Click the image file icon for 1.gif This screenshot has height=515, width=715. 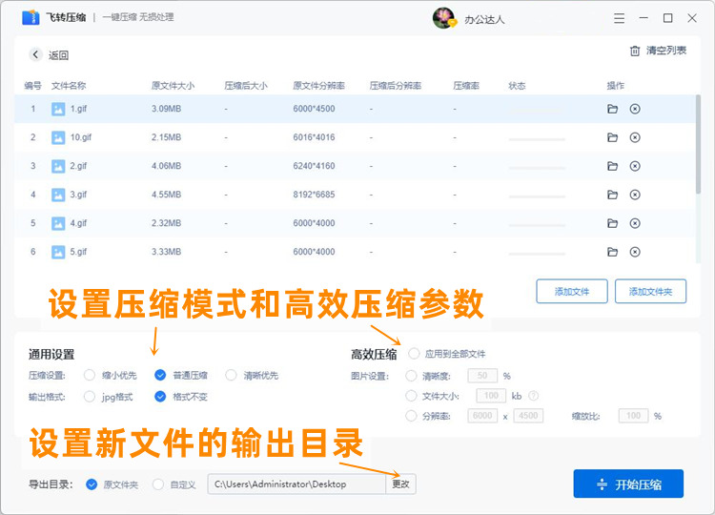[58, 109]
